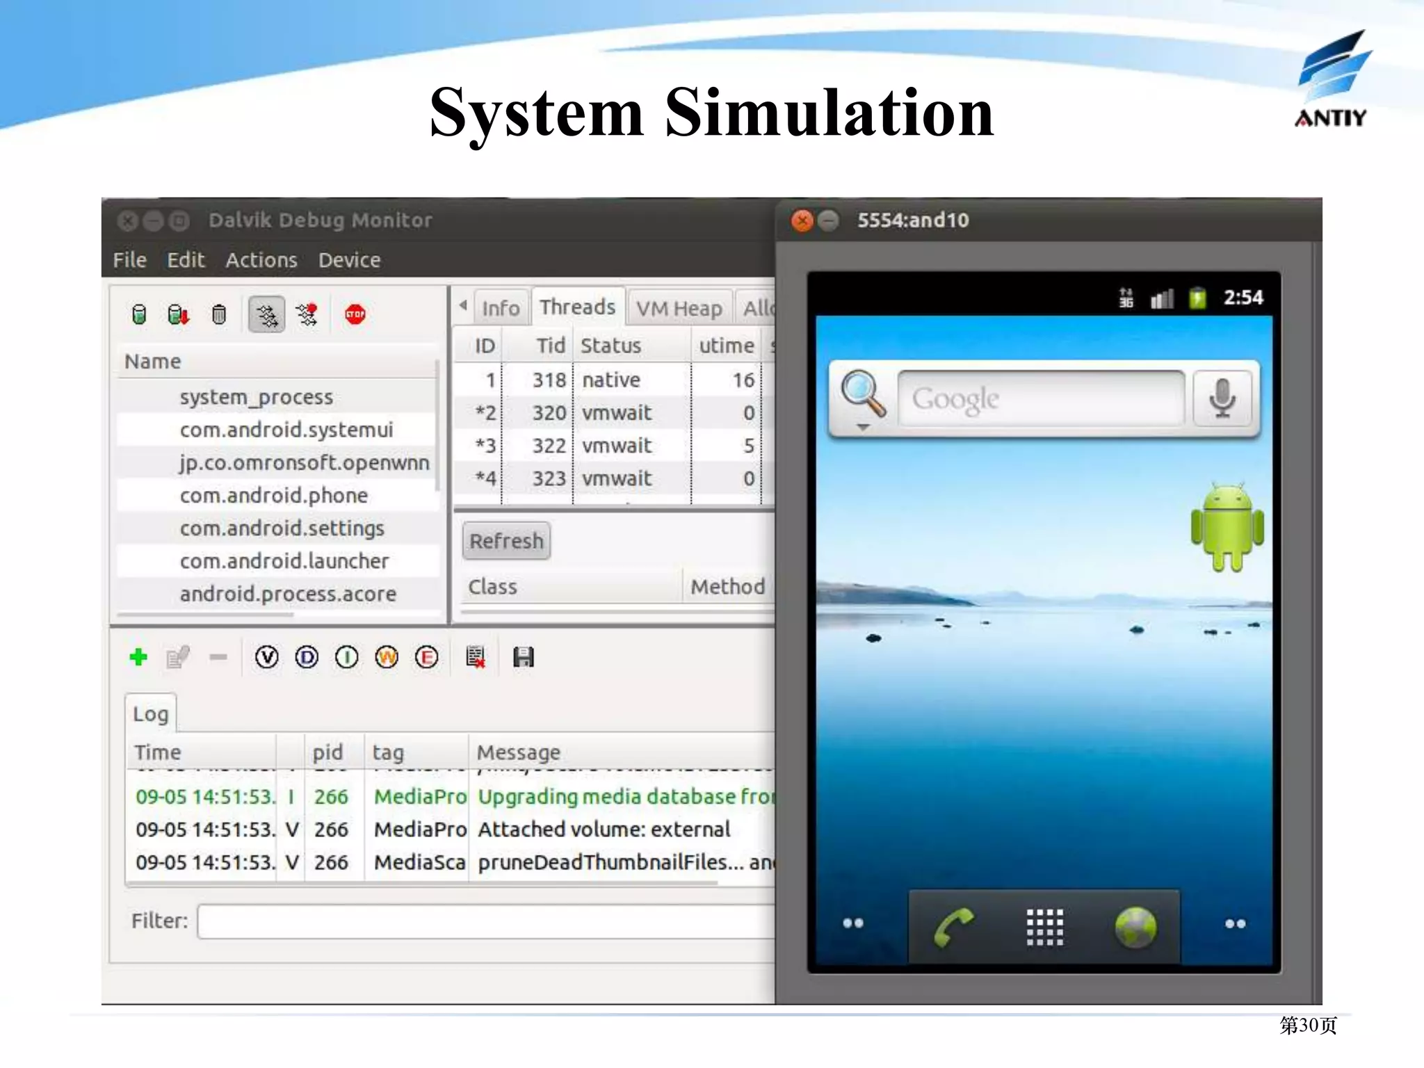Tap the Google search field in emulator
The width and height of the screenshot is (1424, 1068).
pyautogui.click(x=1041, y=398)
